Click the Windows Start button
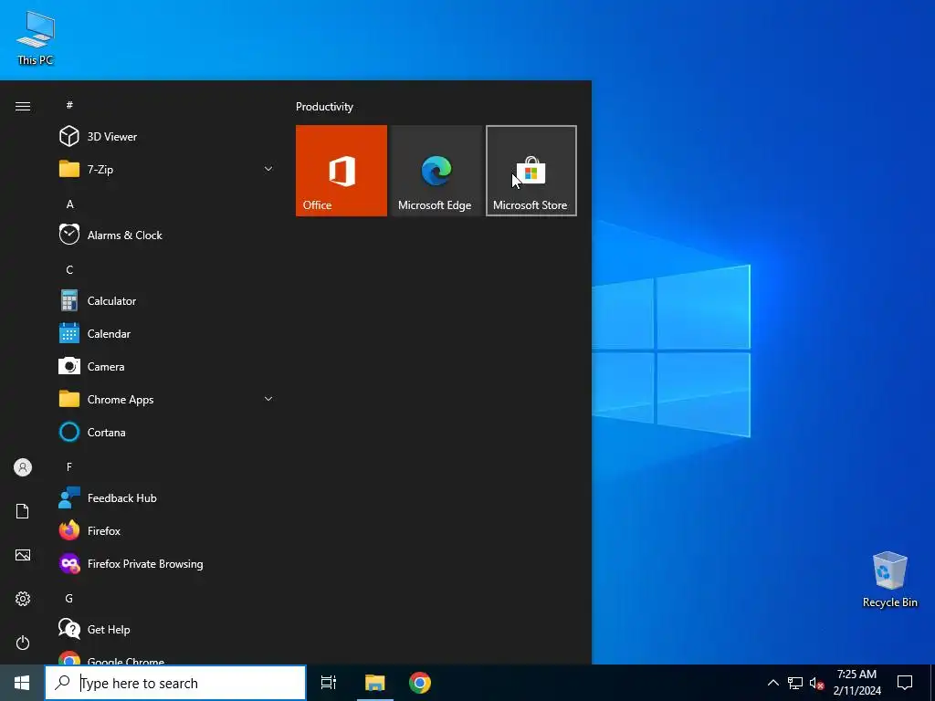The height and width of the screenshot is (701, 935). pos(22,683)
